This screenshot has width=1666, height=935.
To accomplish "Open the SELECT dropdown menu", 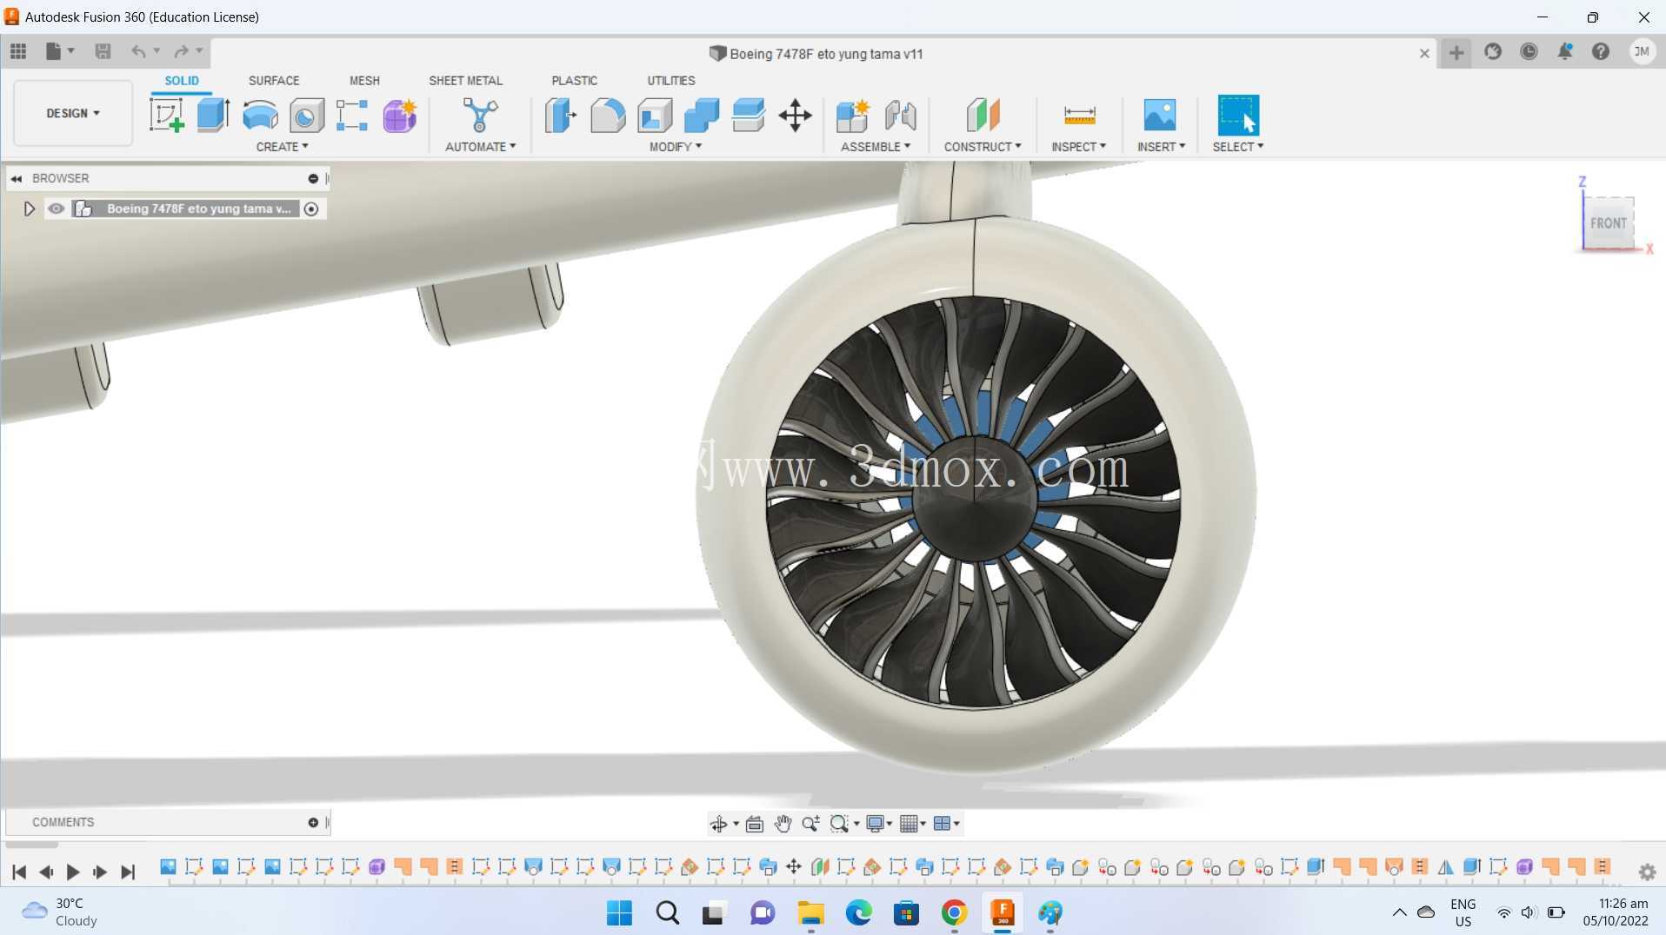I will (1238, 147).
